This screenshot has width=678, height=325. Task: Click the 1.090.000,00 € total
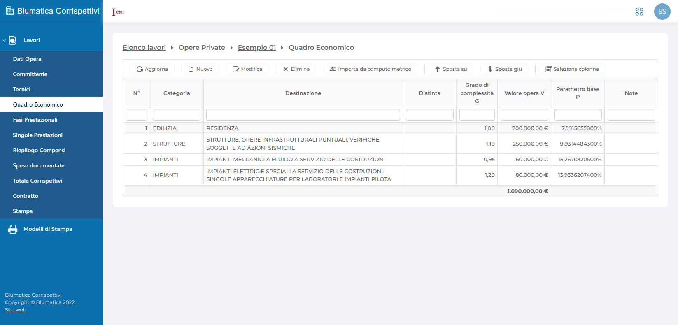528,191
